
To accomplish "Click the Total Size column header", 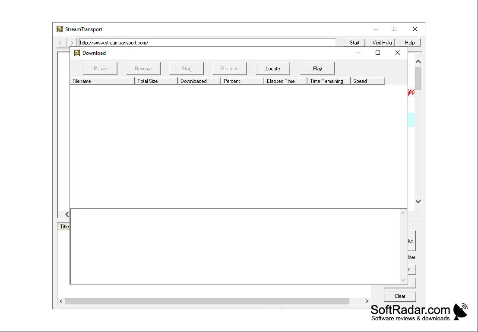I will 156,81.
